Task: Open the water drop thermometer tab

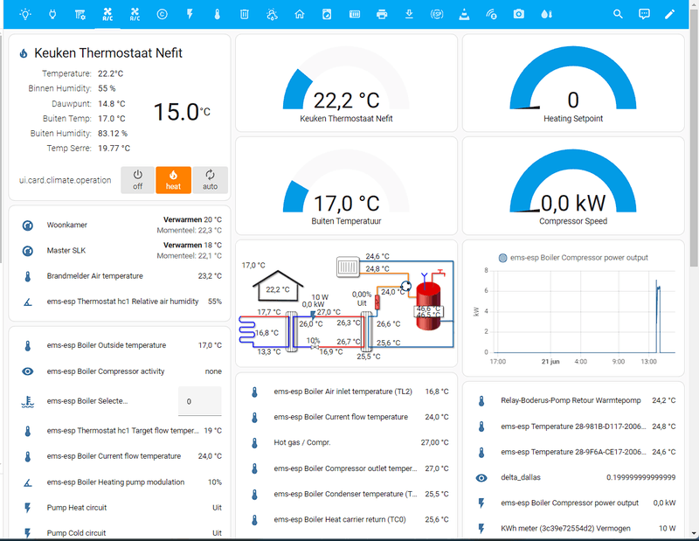Action: [547, 14]
